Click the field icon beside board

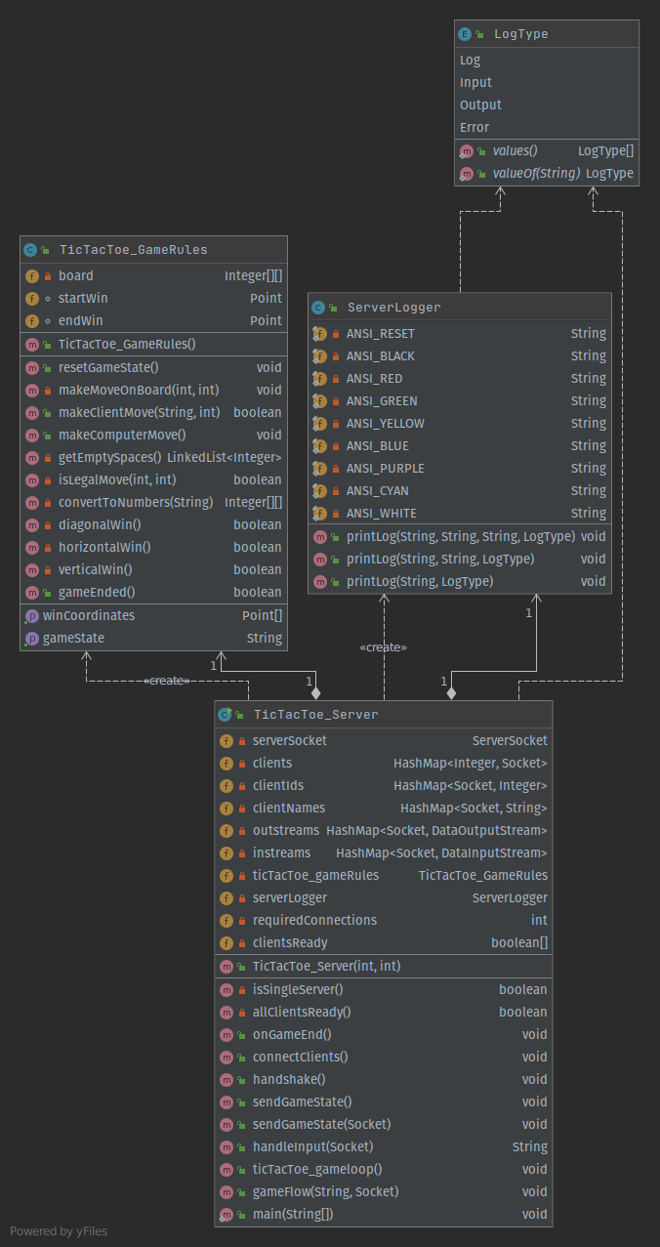[32, 276]
